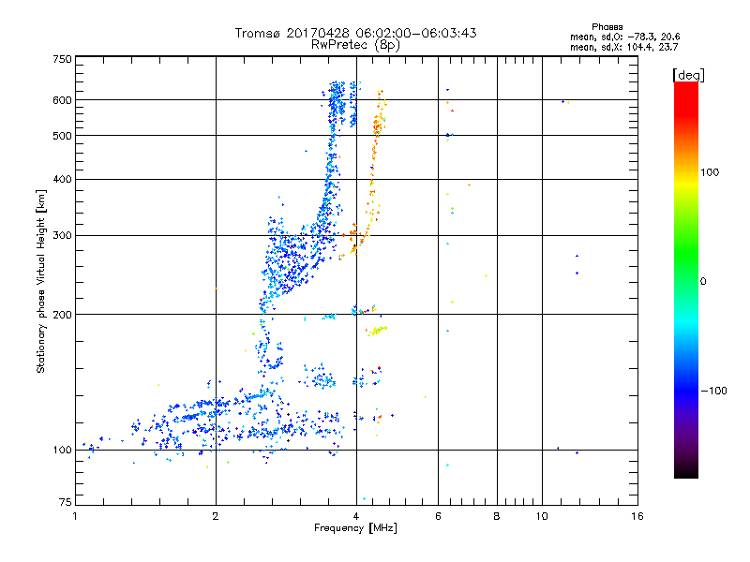Click the colorbar tick label '-100'
This screenshot has width=750, height=562.
(x=713, y=391)
